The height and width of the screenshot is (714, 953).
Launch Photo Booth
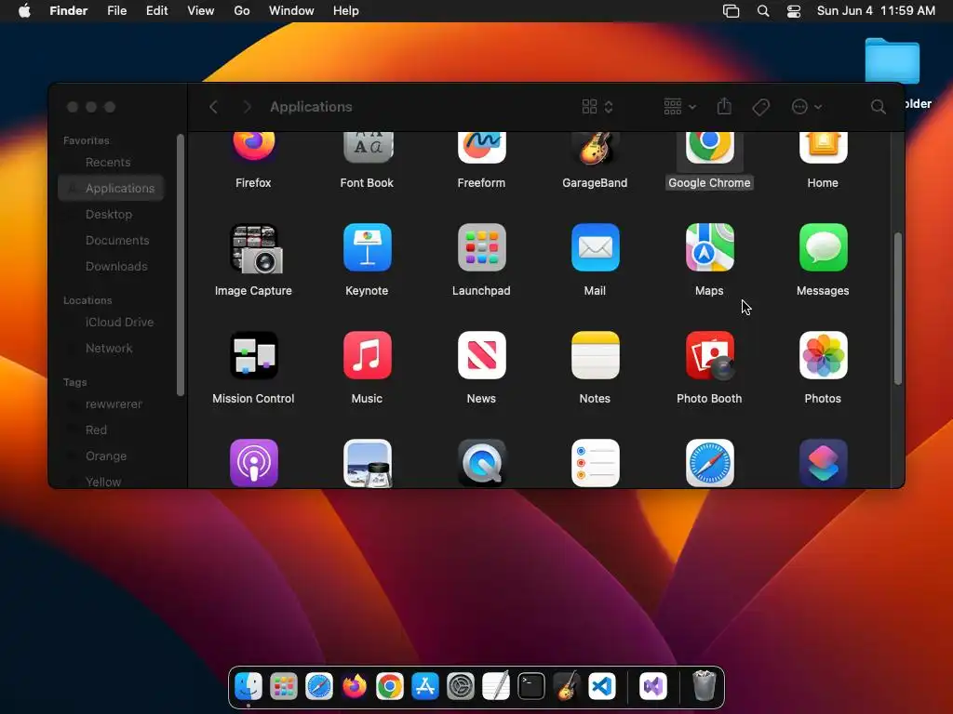point(709,356)
